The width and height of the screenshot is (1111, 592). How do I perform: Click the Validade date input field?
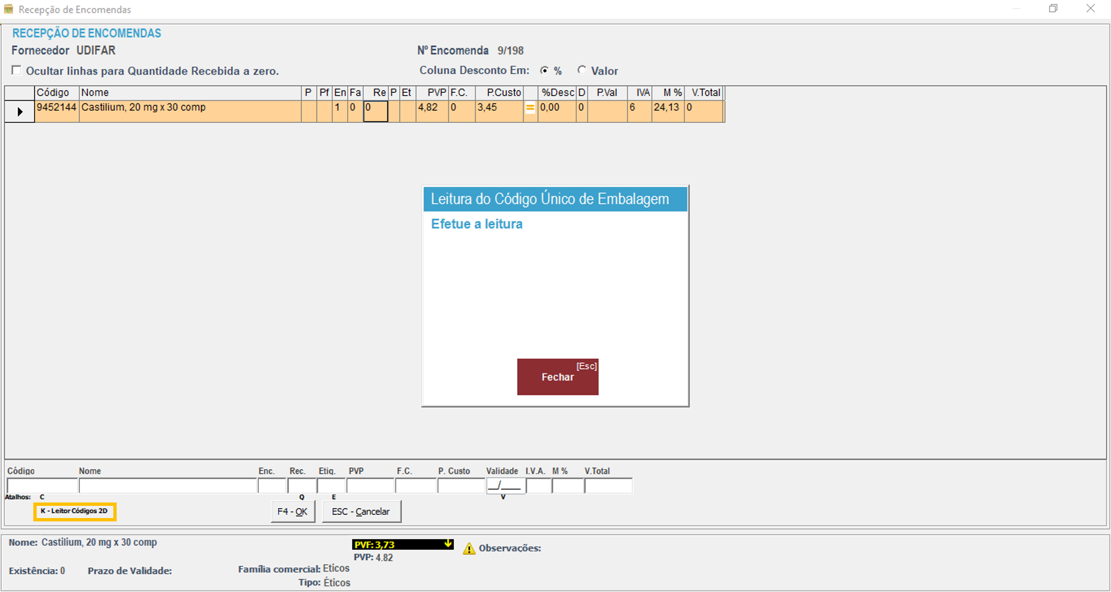pos(506,486)
